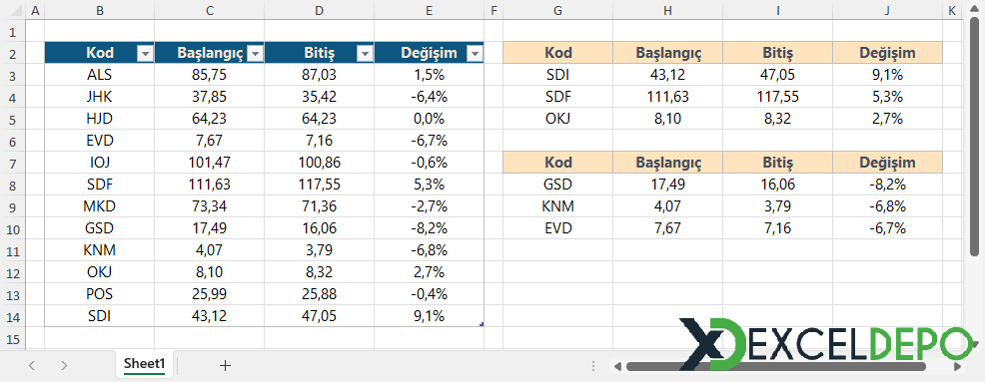Select cell with code JHK
The height and width of the screenshot is (382, 985).
[99, 97]
